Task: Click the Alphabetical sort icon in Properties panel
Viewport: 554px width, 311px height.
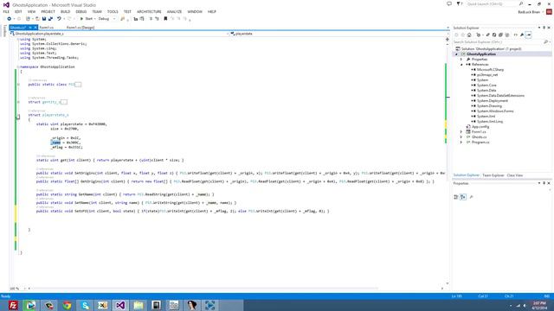Action: click(463, 197)
